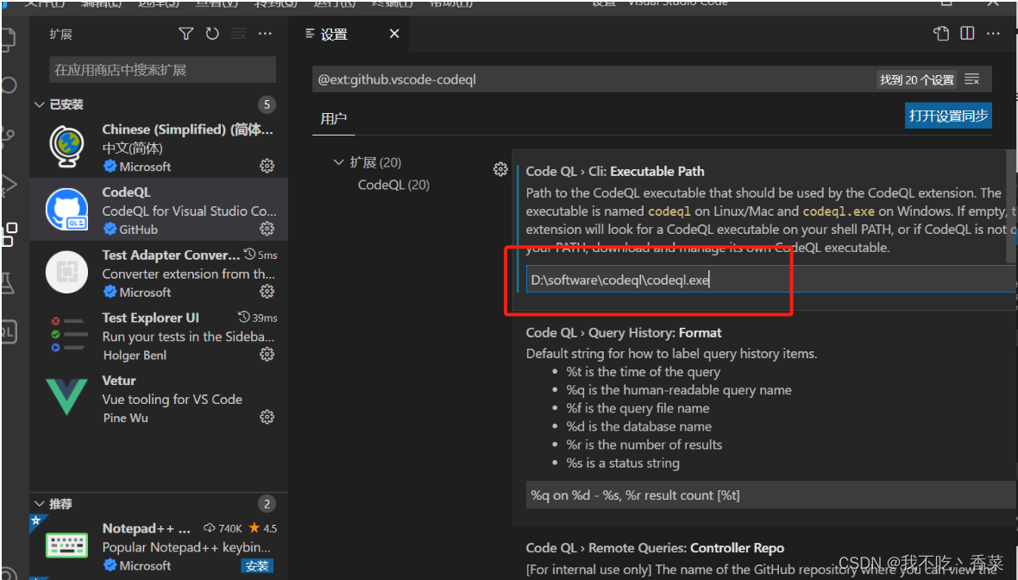Clear extensions search results icon
The image size is (1018, 580).
click(x=239, y=34)
